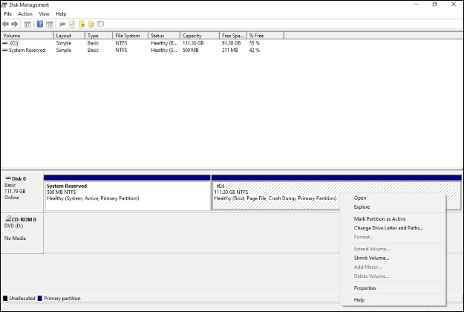Viewport: 464px width, 312px height.
Task: Open the File menu
Action: pyautogui.click(x=7, y=14)
